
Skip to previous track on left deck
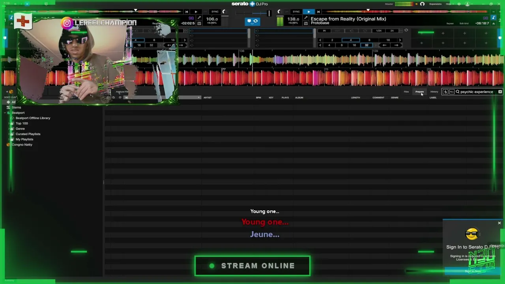pyautogui.click(x=186, y=11)
